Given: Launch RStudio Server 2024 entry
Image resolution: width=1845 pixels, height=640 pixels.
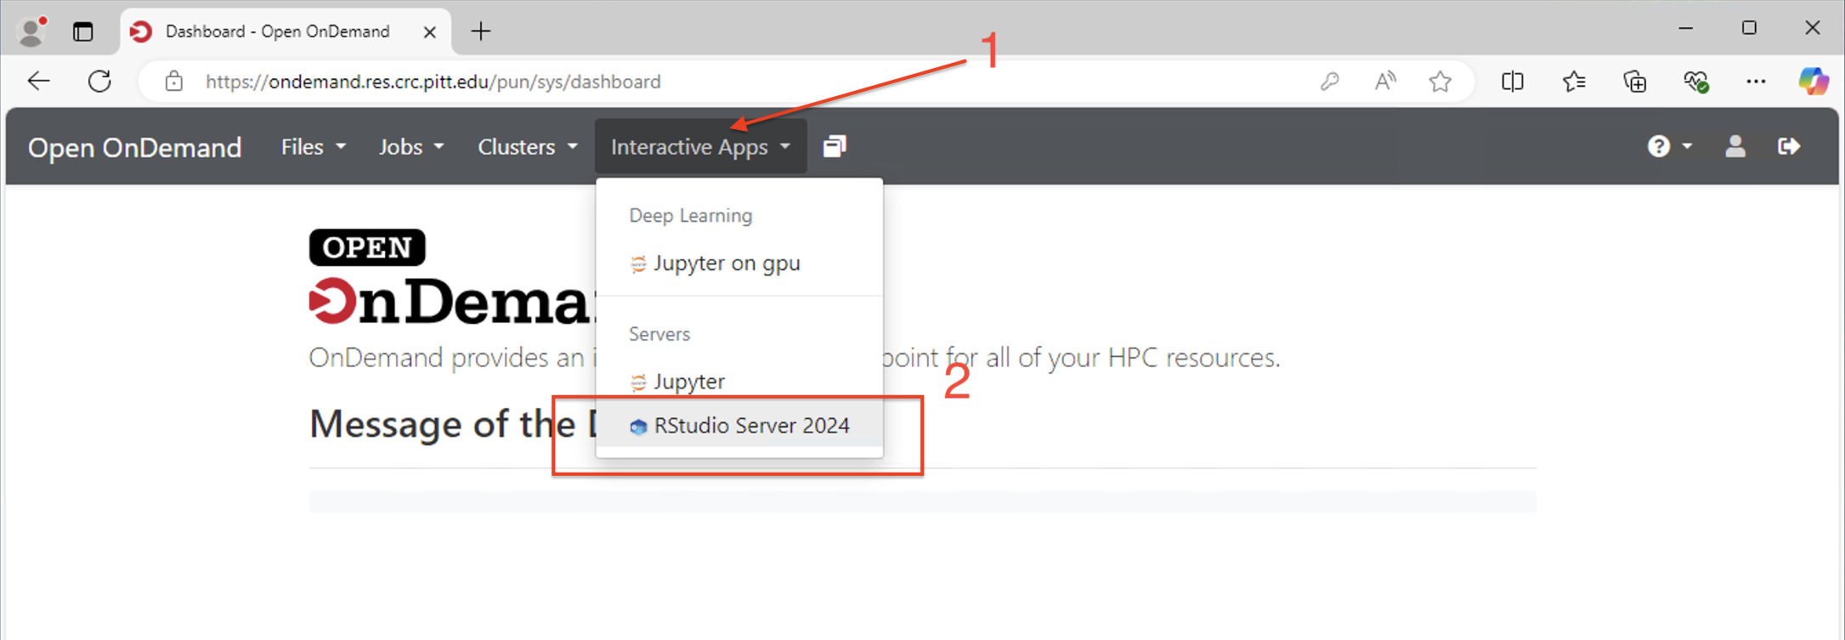Looking at the screenshot, I should coord(739,425).
